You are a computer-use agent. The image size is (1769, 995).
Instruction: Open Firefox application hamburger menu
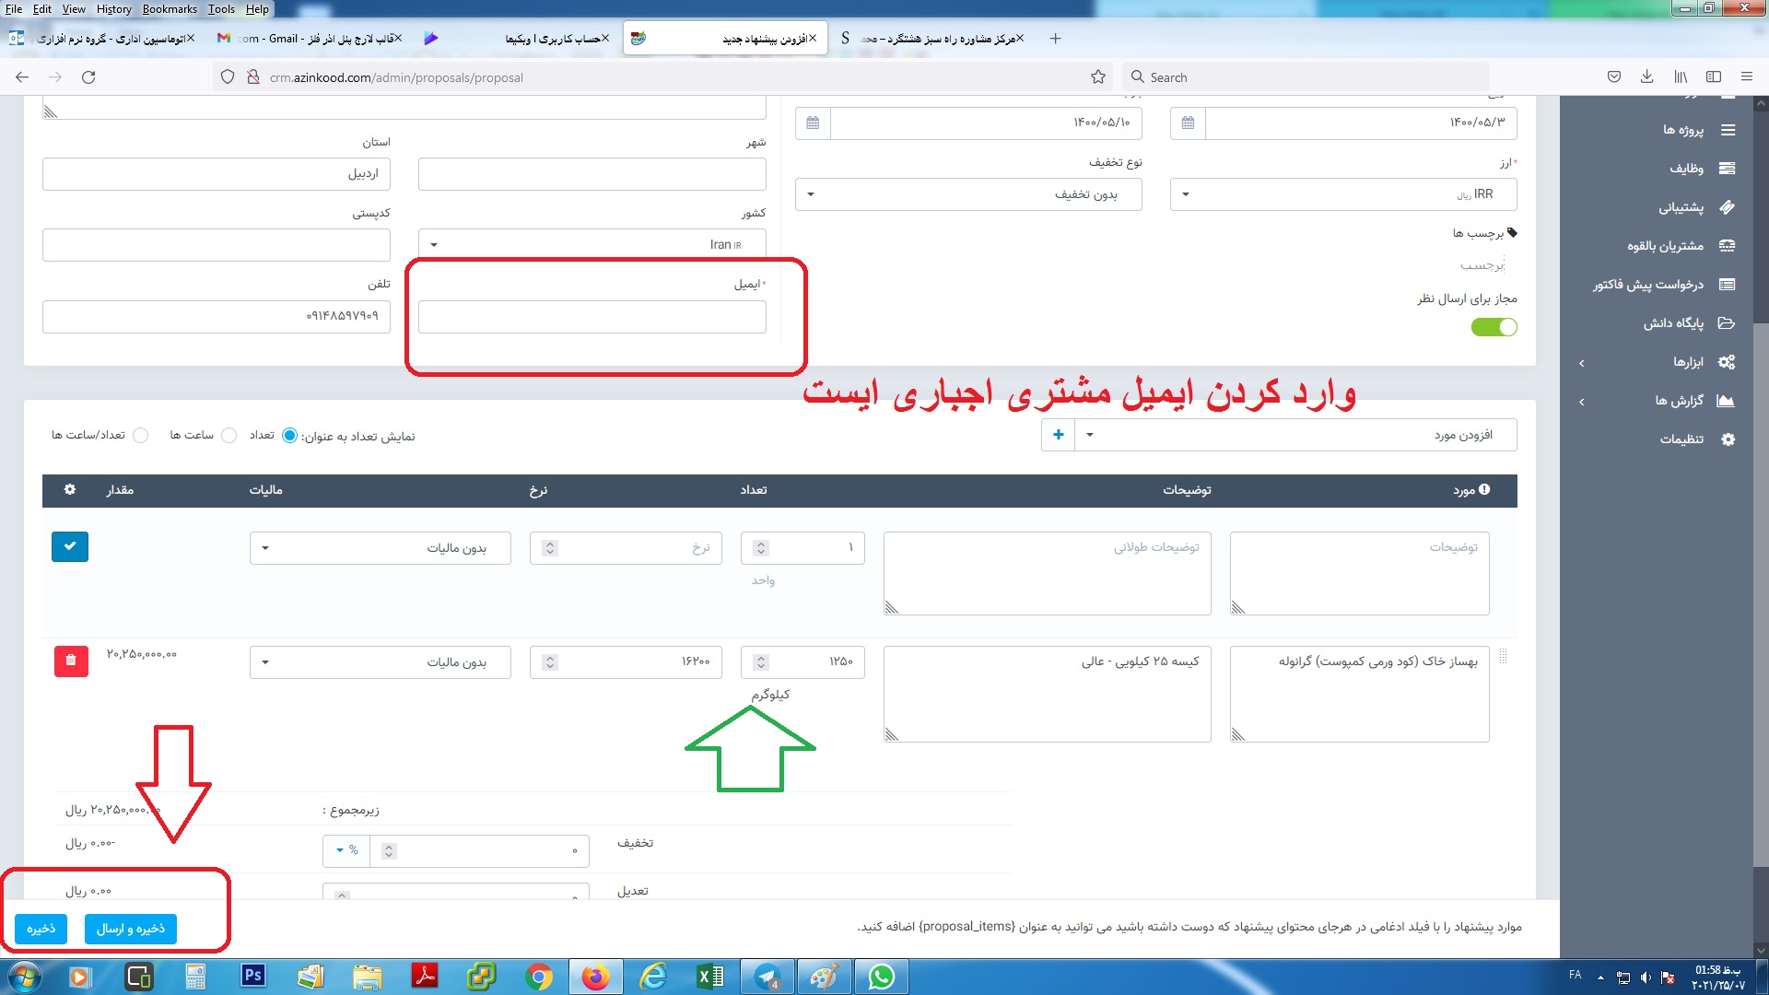(1747, 77)
